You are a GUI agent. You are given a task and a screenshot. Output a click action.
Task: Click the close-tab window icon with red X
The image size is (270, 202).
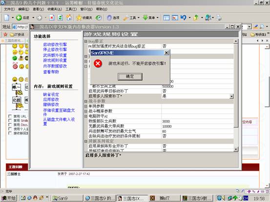point(175,18)
